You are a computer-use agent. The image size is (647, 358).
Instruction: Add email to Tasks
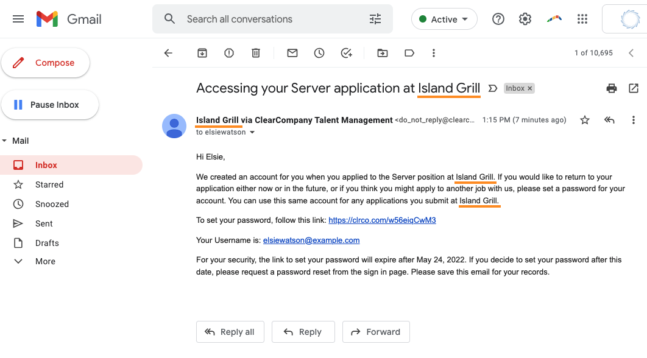click(x=346, y=53)
